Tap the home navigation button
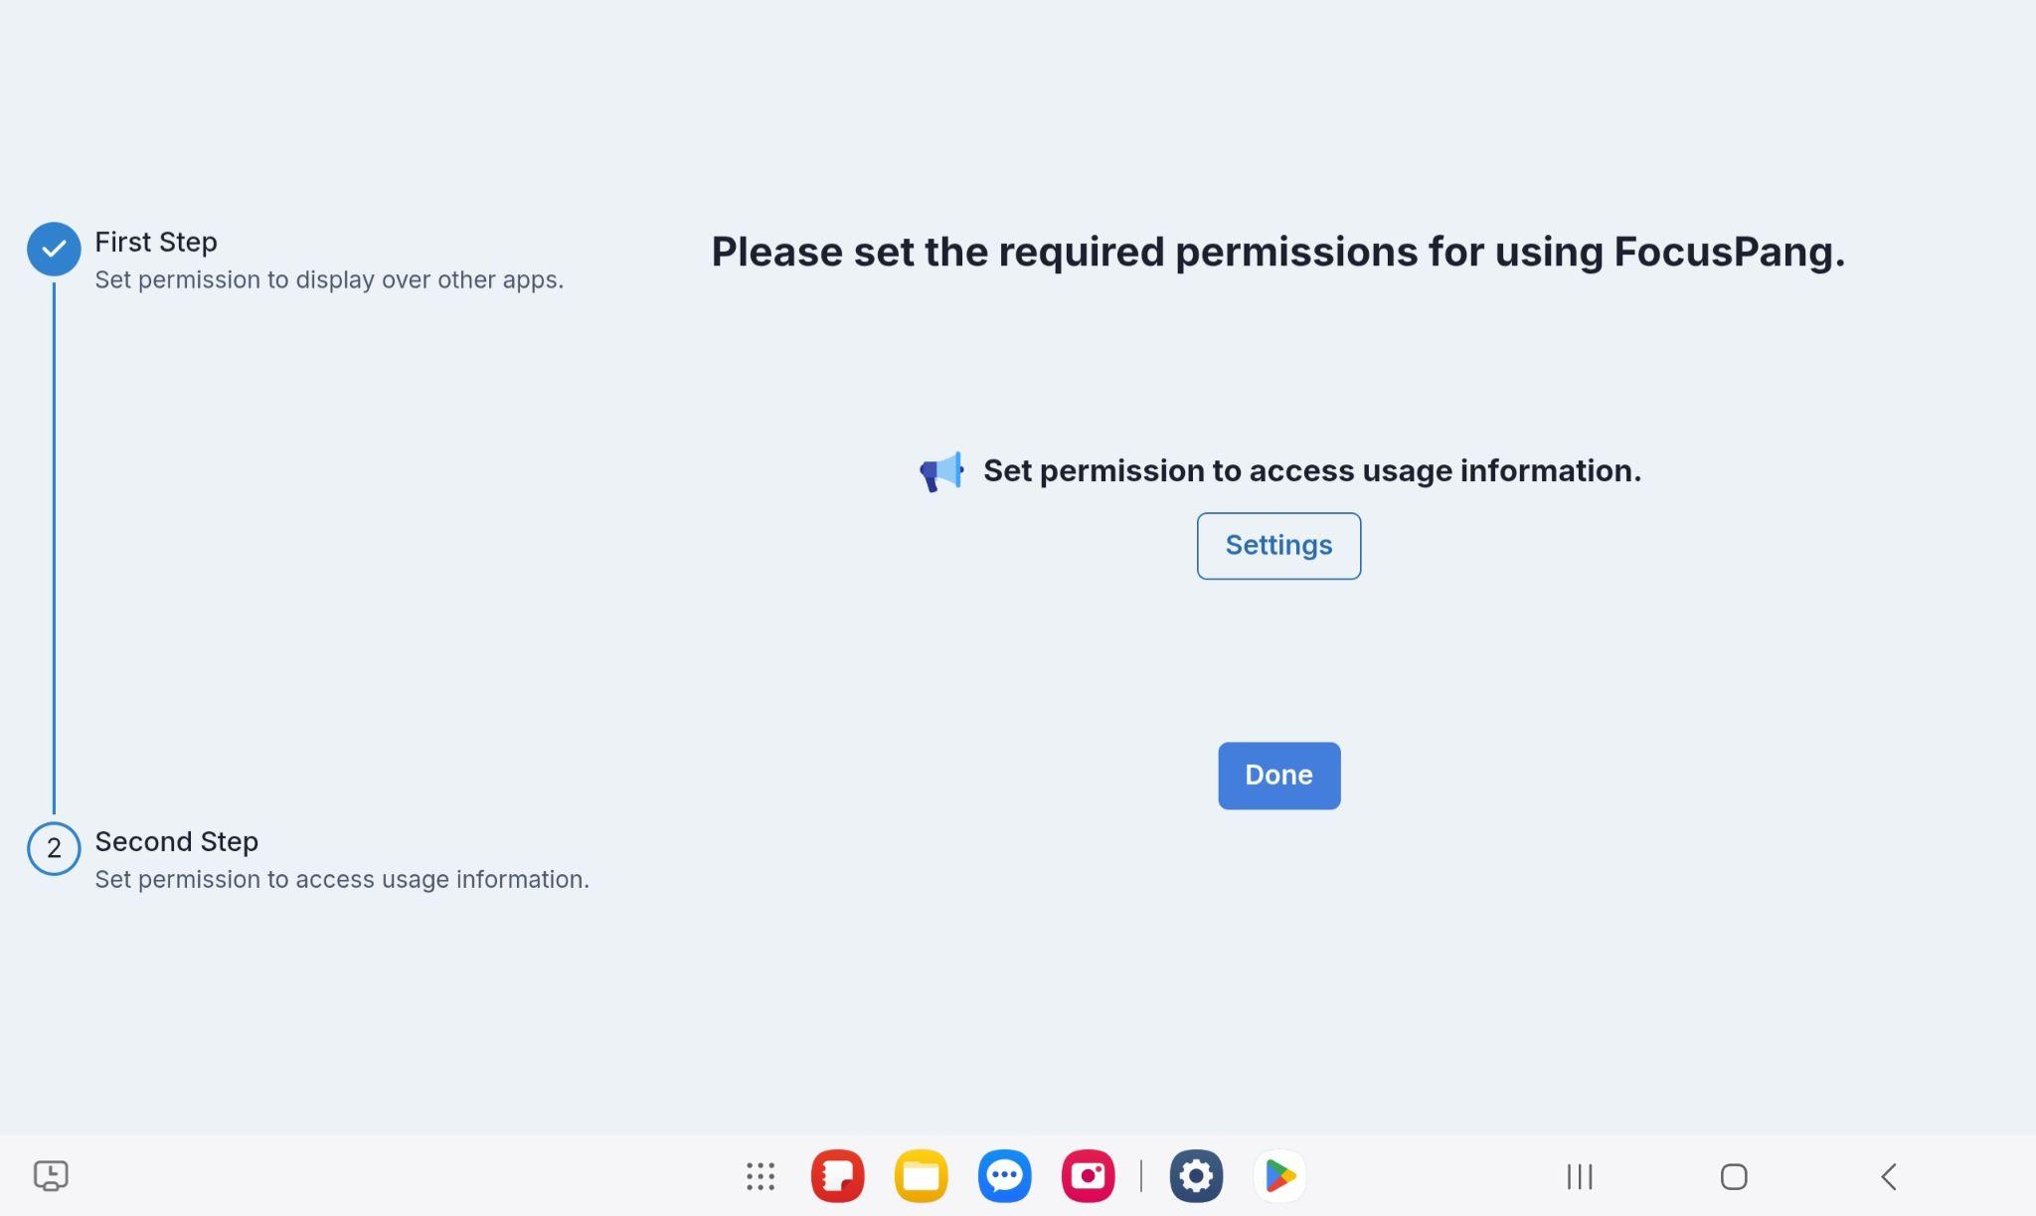2036x1216 pixels. coord(1733,1176)
